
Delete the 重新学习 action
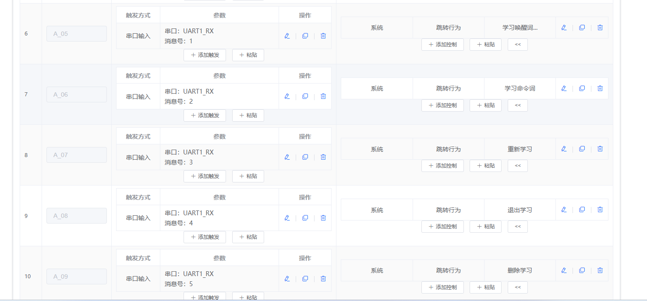point(600,149)
